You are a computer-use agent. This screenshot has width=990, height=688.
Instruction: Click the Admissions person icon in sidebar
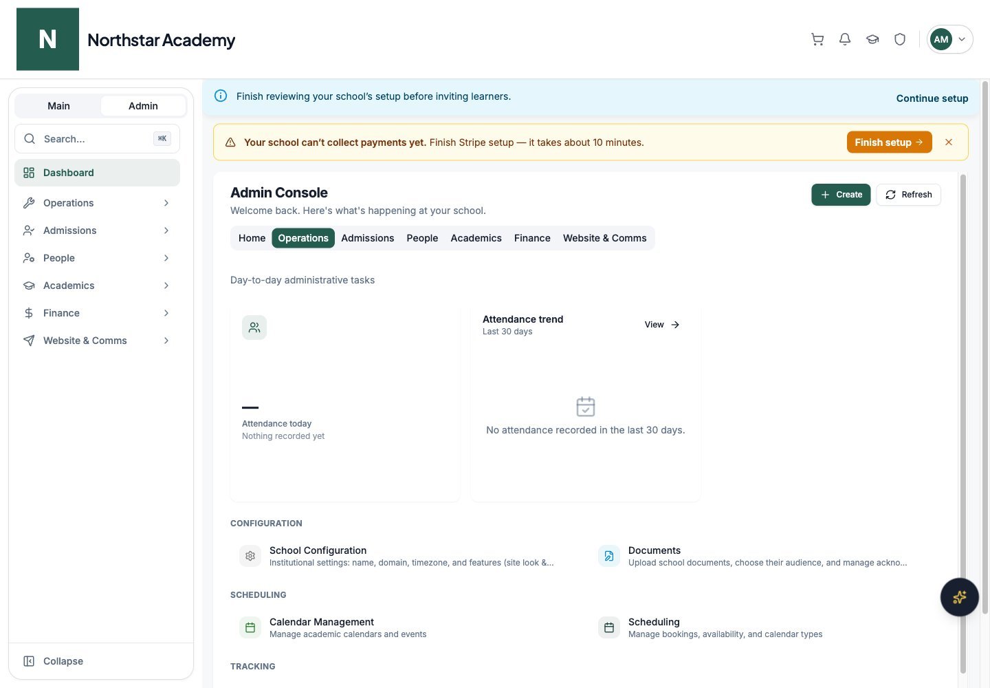(x=29, y=230)
